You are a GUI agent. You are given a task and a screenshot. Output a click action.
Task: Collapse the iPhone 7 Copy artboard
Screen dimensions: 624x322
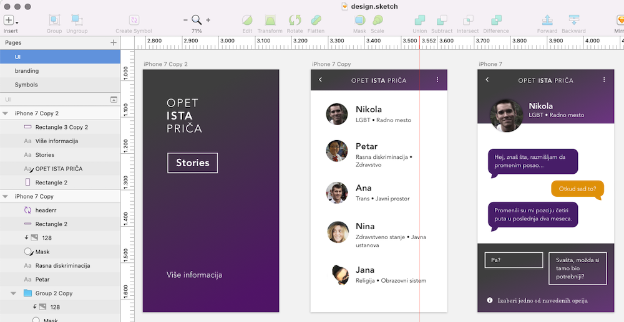click(x=5, y=197)
